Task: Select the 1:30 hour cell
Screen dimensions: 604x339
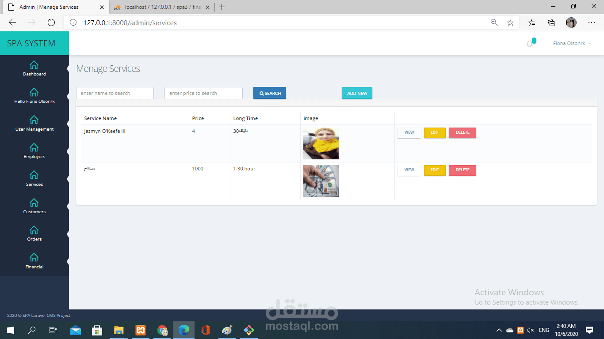Action: point(244,169)
